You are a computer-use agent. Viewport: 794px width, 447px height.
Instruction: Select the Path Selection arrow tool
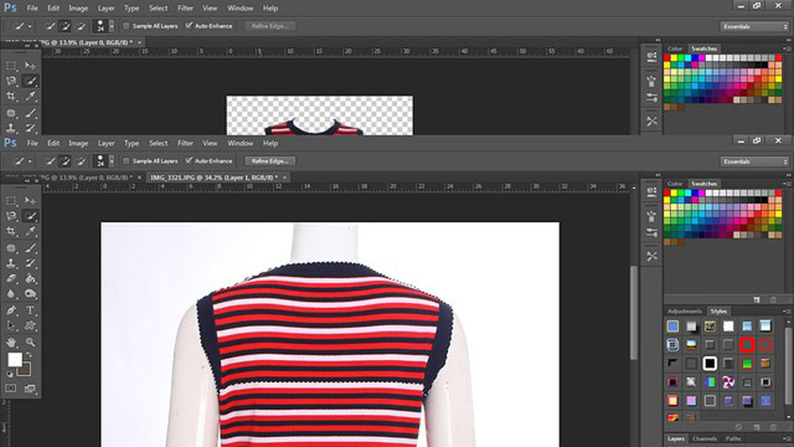coord(11,325)
